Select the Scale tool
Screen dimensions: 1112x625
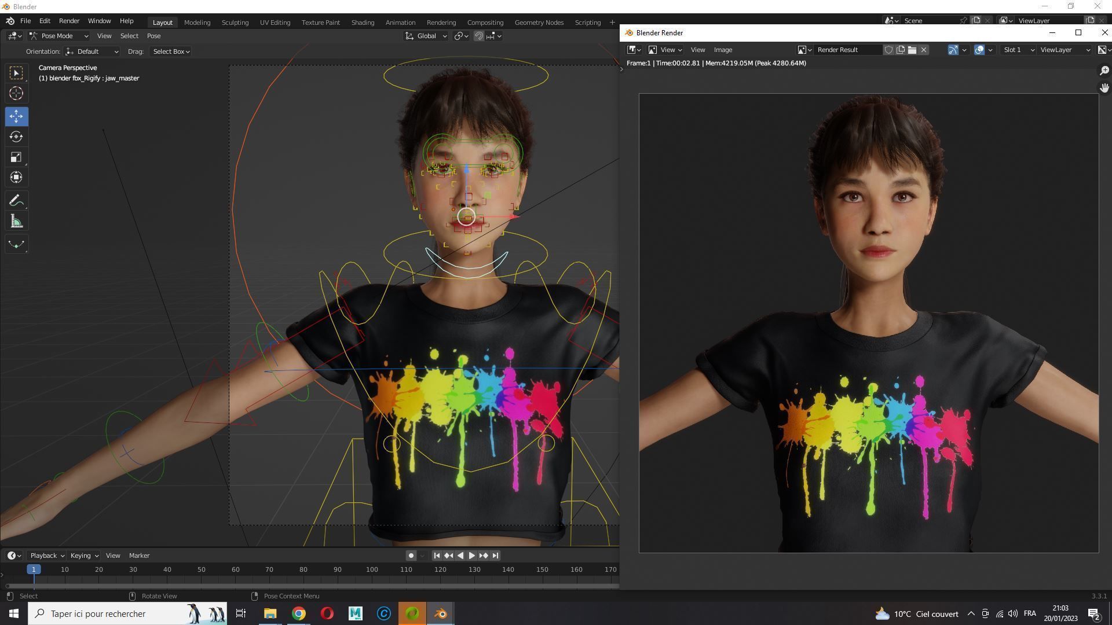(16, 157)
